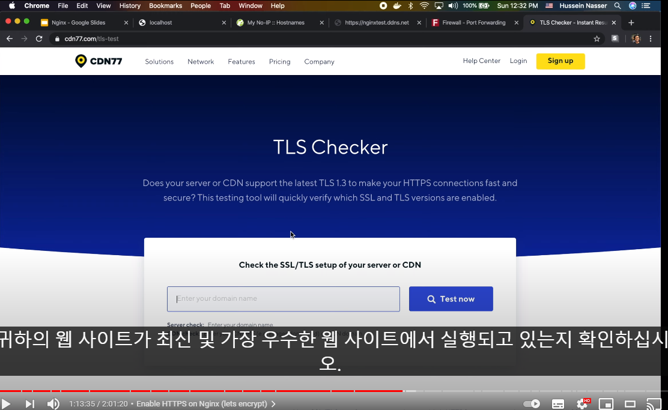Image resolution: width=668 pixels, height=410 pixels.
Task: Open the Company navigation item
Action: [319, 62]
